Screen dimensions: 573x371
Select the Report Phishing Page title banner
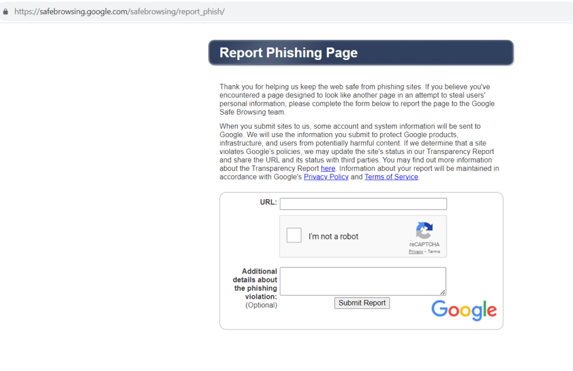pos(361,52)
